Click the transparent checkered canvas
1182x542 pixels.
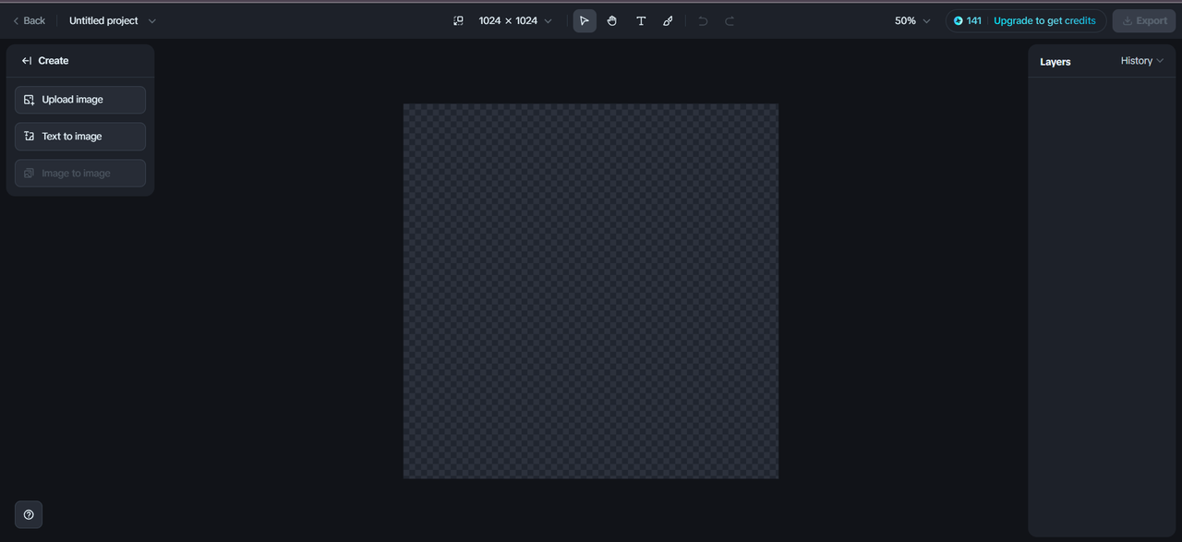pos(591,291)
